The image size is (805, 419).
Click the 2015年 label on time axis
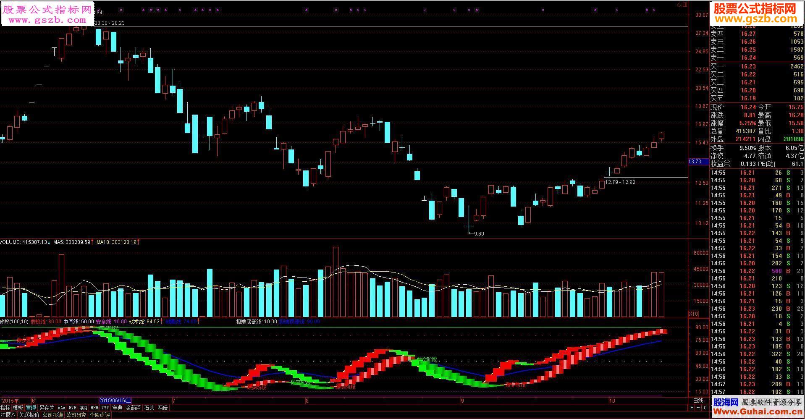tap(10, 401)
